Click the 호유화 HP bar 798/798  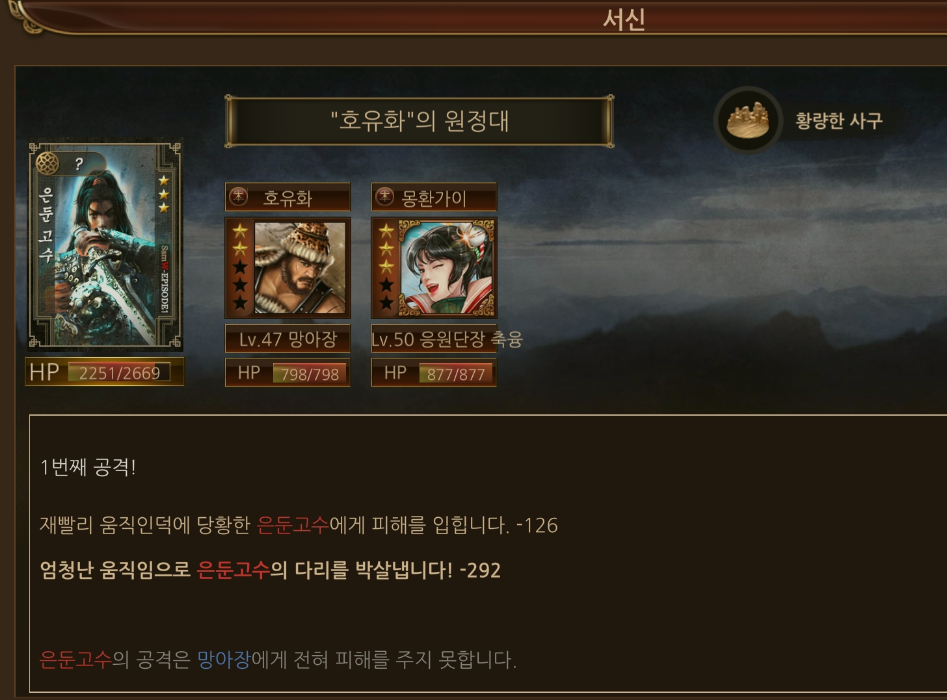(287, 373)
